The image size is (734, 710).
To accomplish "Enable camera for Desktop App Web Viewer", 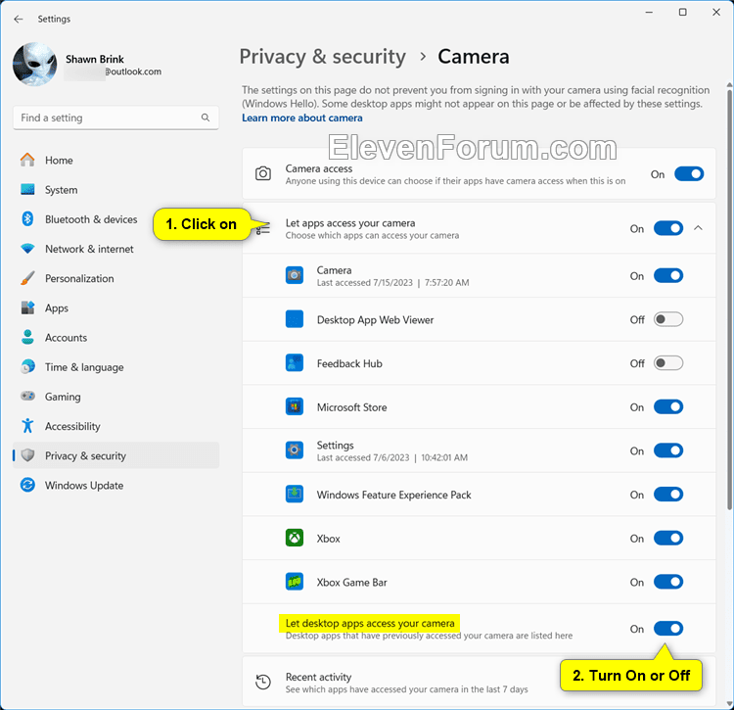I will pyautogui.click(x=668, y=319).
